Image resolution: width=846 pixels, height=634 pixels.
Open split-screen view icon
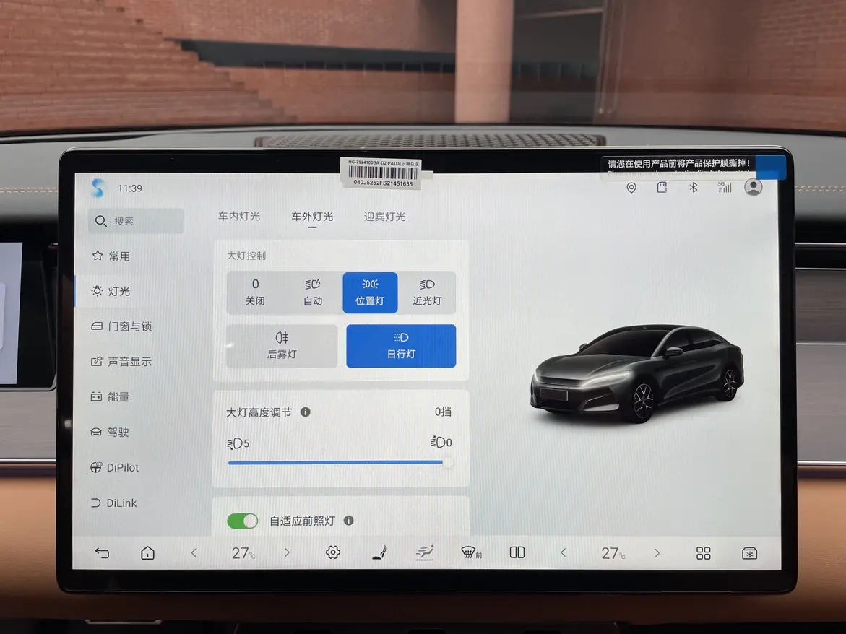[517, 552]
